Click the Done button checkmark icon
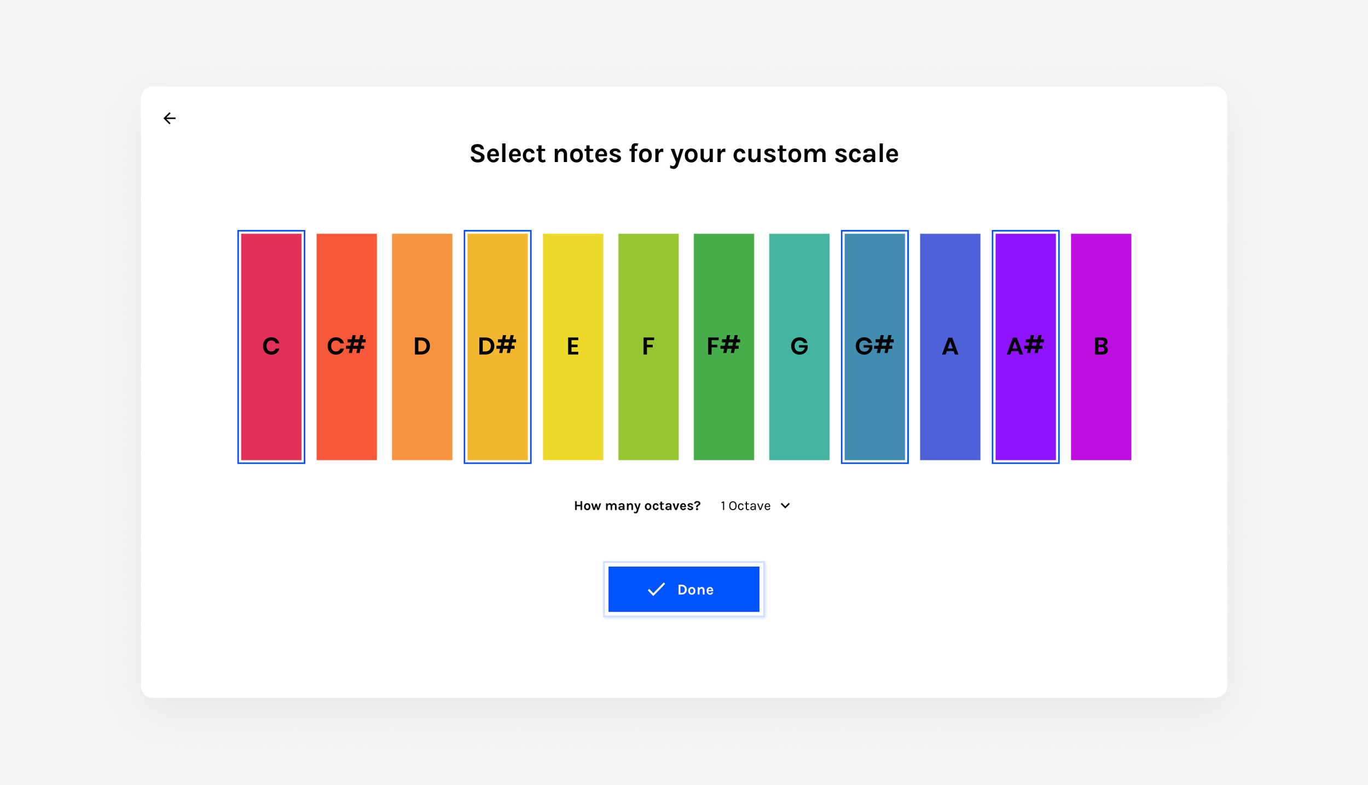Screen dimensions: 1368x785 tap(656, 589)
